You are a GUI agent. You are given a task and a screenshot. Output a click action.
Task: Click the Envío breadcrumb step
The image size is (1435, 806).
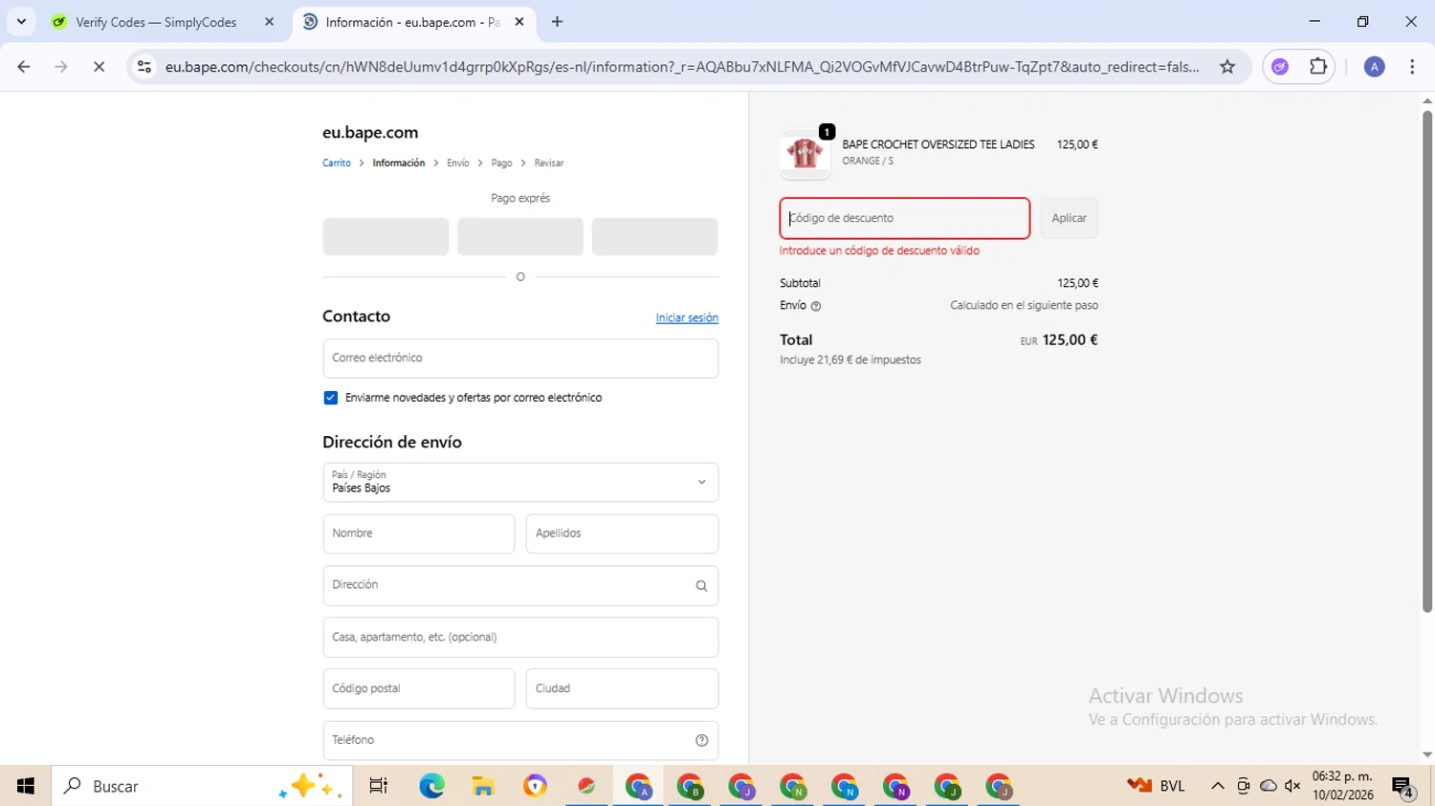(x=458, y=163)
